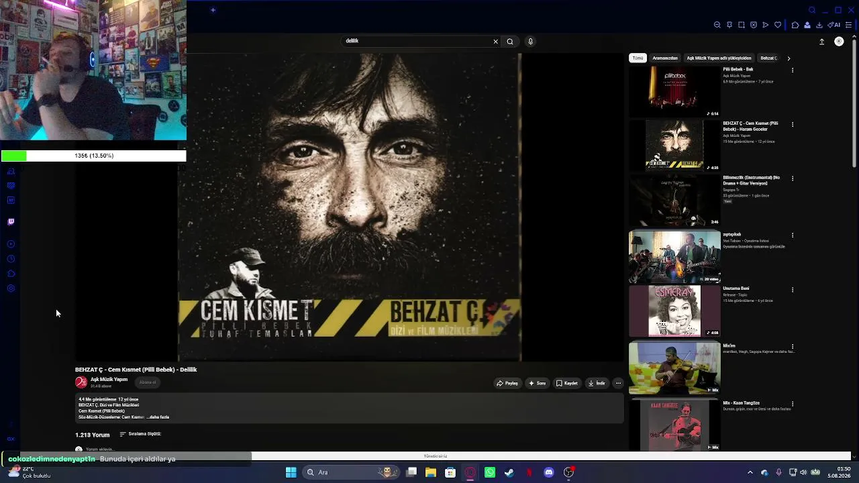Click the 'Yorum ekleyin' comment field

99,449
